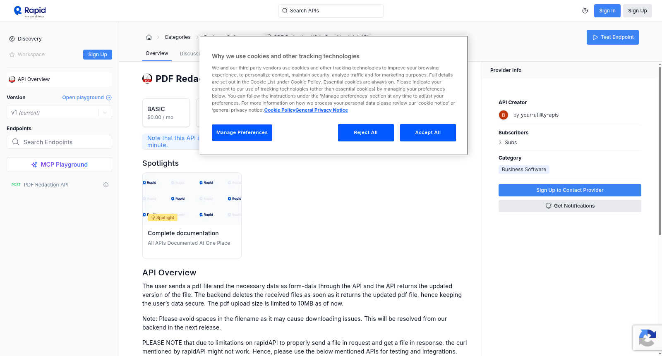Select Workspace in the sidebar
The width and height of the screenshot is (662, 356).
(31, 55)
